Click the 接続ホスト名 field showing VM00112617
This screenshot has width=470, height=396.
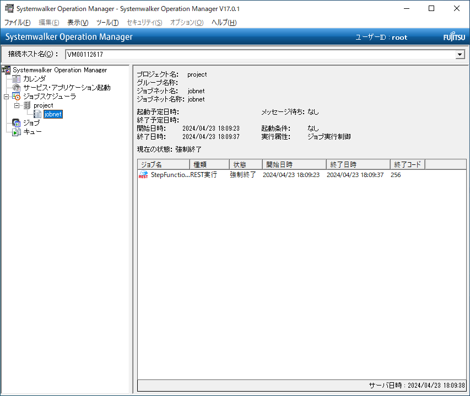[x=259, y=55]
